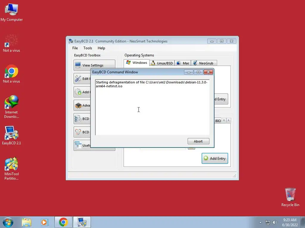Open the File menu in EasyBCD
The image size is (305, 228).
(x=75, y=48)
